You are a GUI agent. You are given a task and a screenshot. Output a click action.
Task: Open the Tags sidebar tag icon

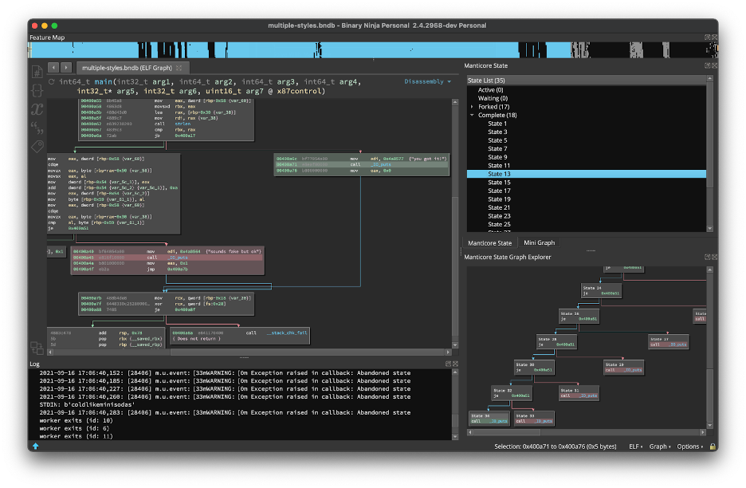tap(37, 147)
